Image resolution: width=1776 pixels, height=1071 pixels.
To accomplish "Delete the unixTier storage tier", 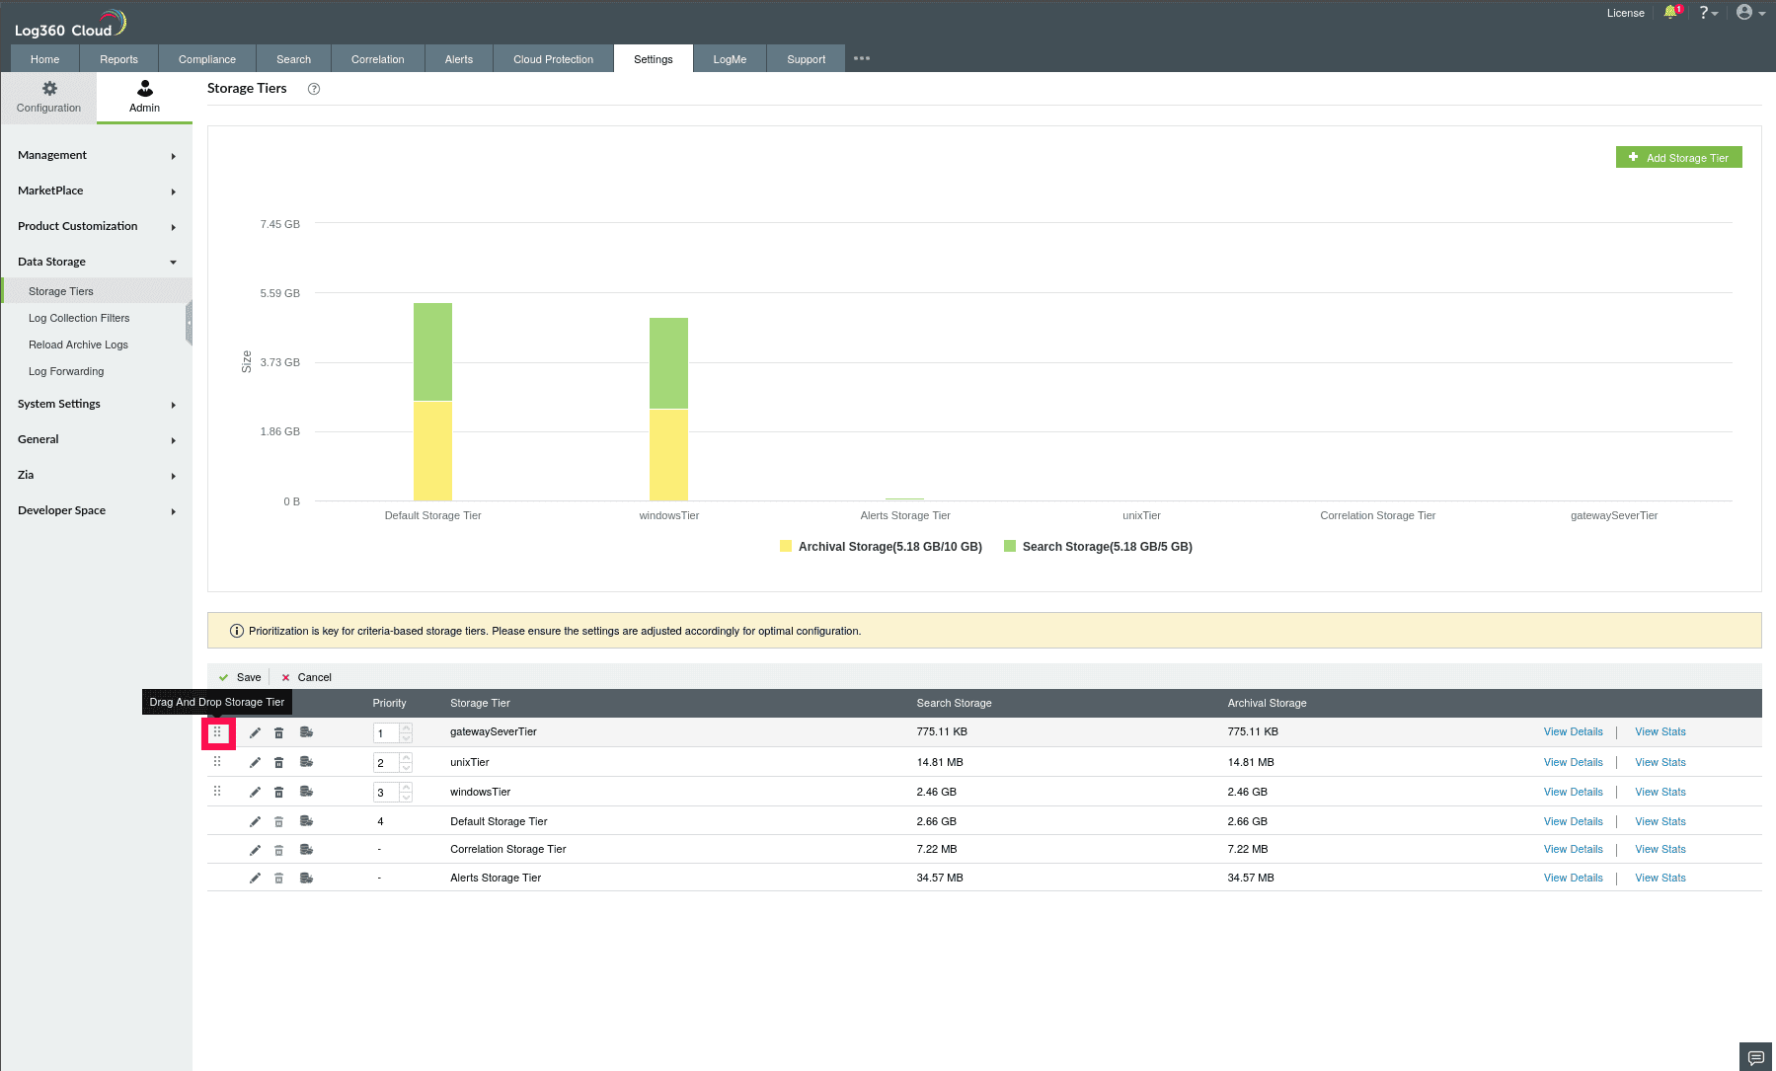I will tap(278, 762).
